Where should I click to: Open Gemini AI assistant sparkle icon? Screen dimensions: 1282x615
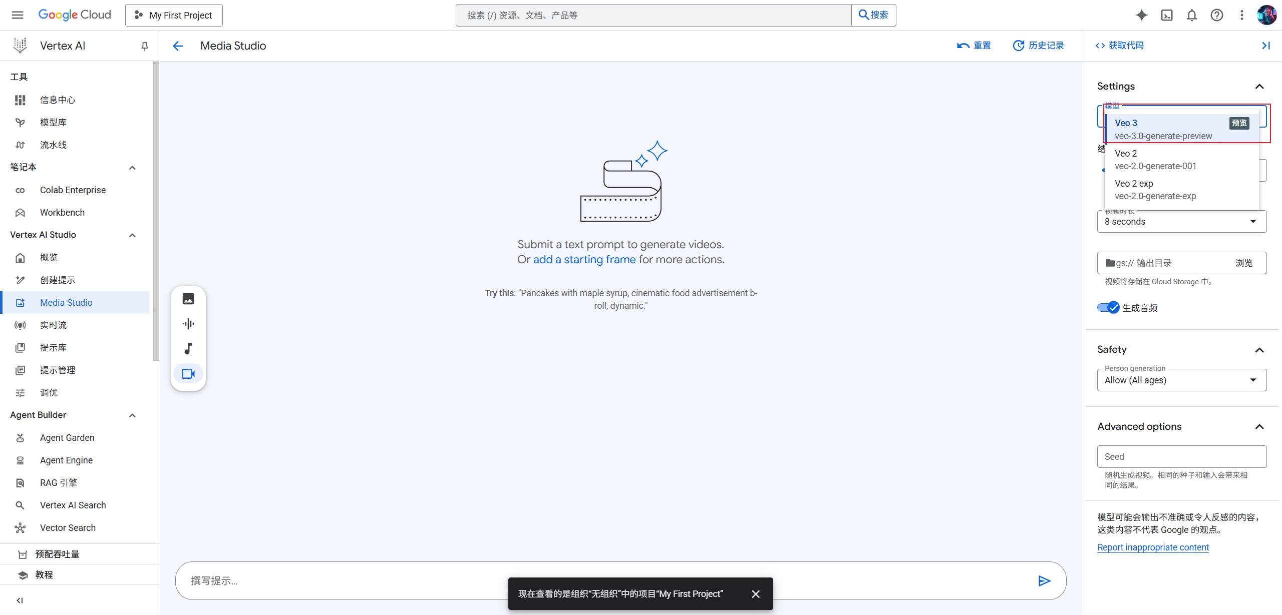(1142, 15)
